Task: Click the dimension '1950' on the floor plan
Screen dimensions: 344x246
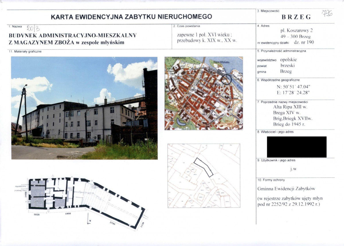Action: tap(68, 214)
